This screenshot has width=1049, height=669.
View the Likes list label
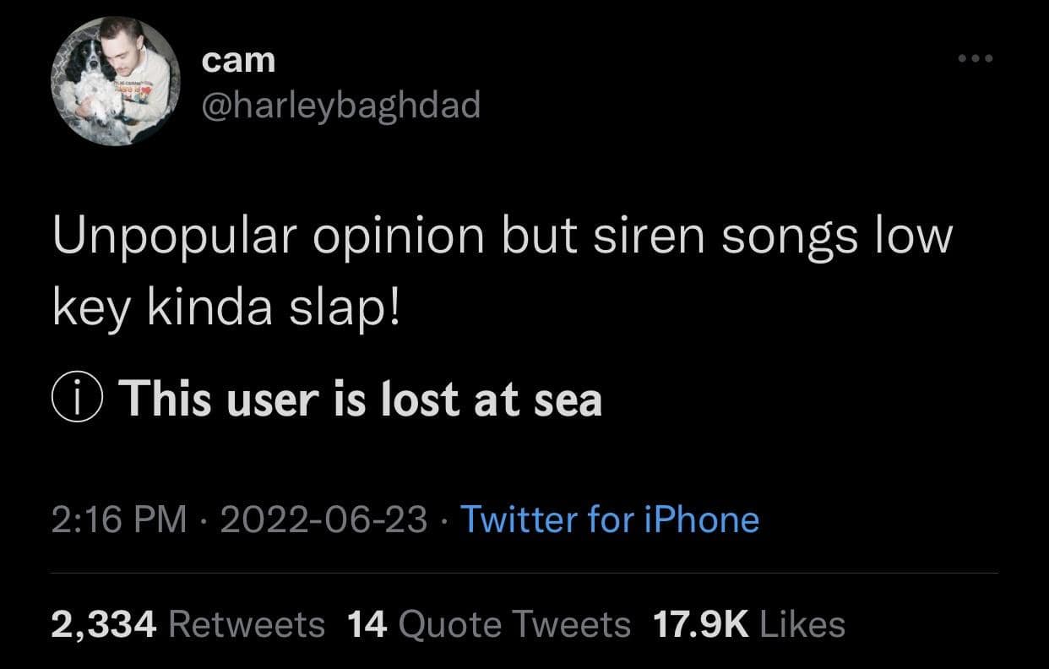(802, 624)
